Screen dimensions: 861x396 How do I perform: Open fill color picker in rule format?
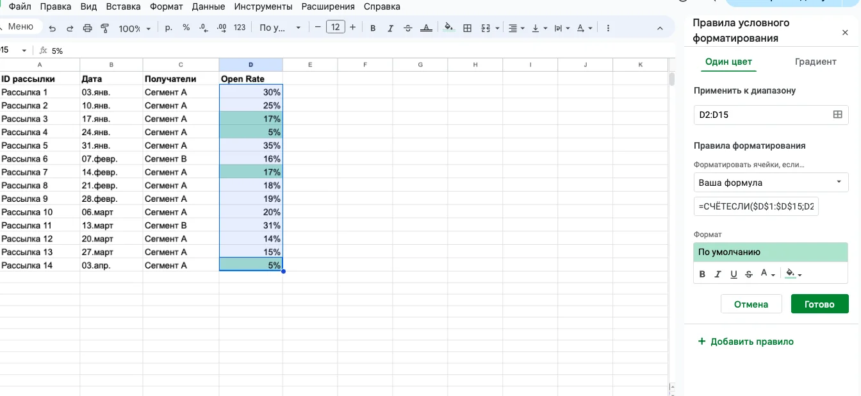click(x=793, y=274)
